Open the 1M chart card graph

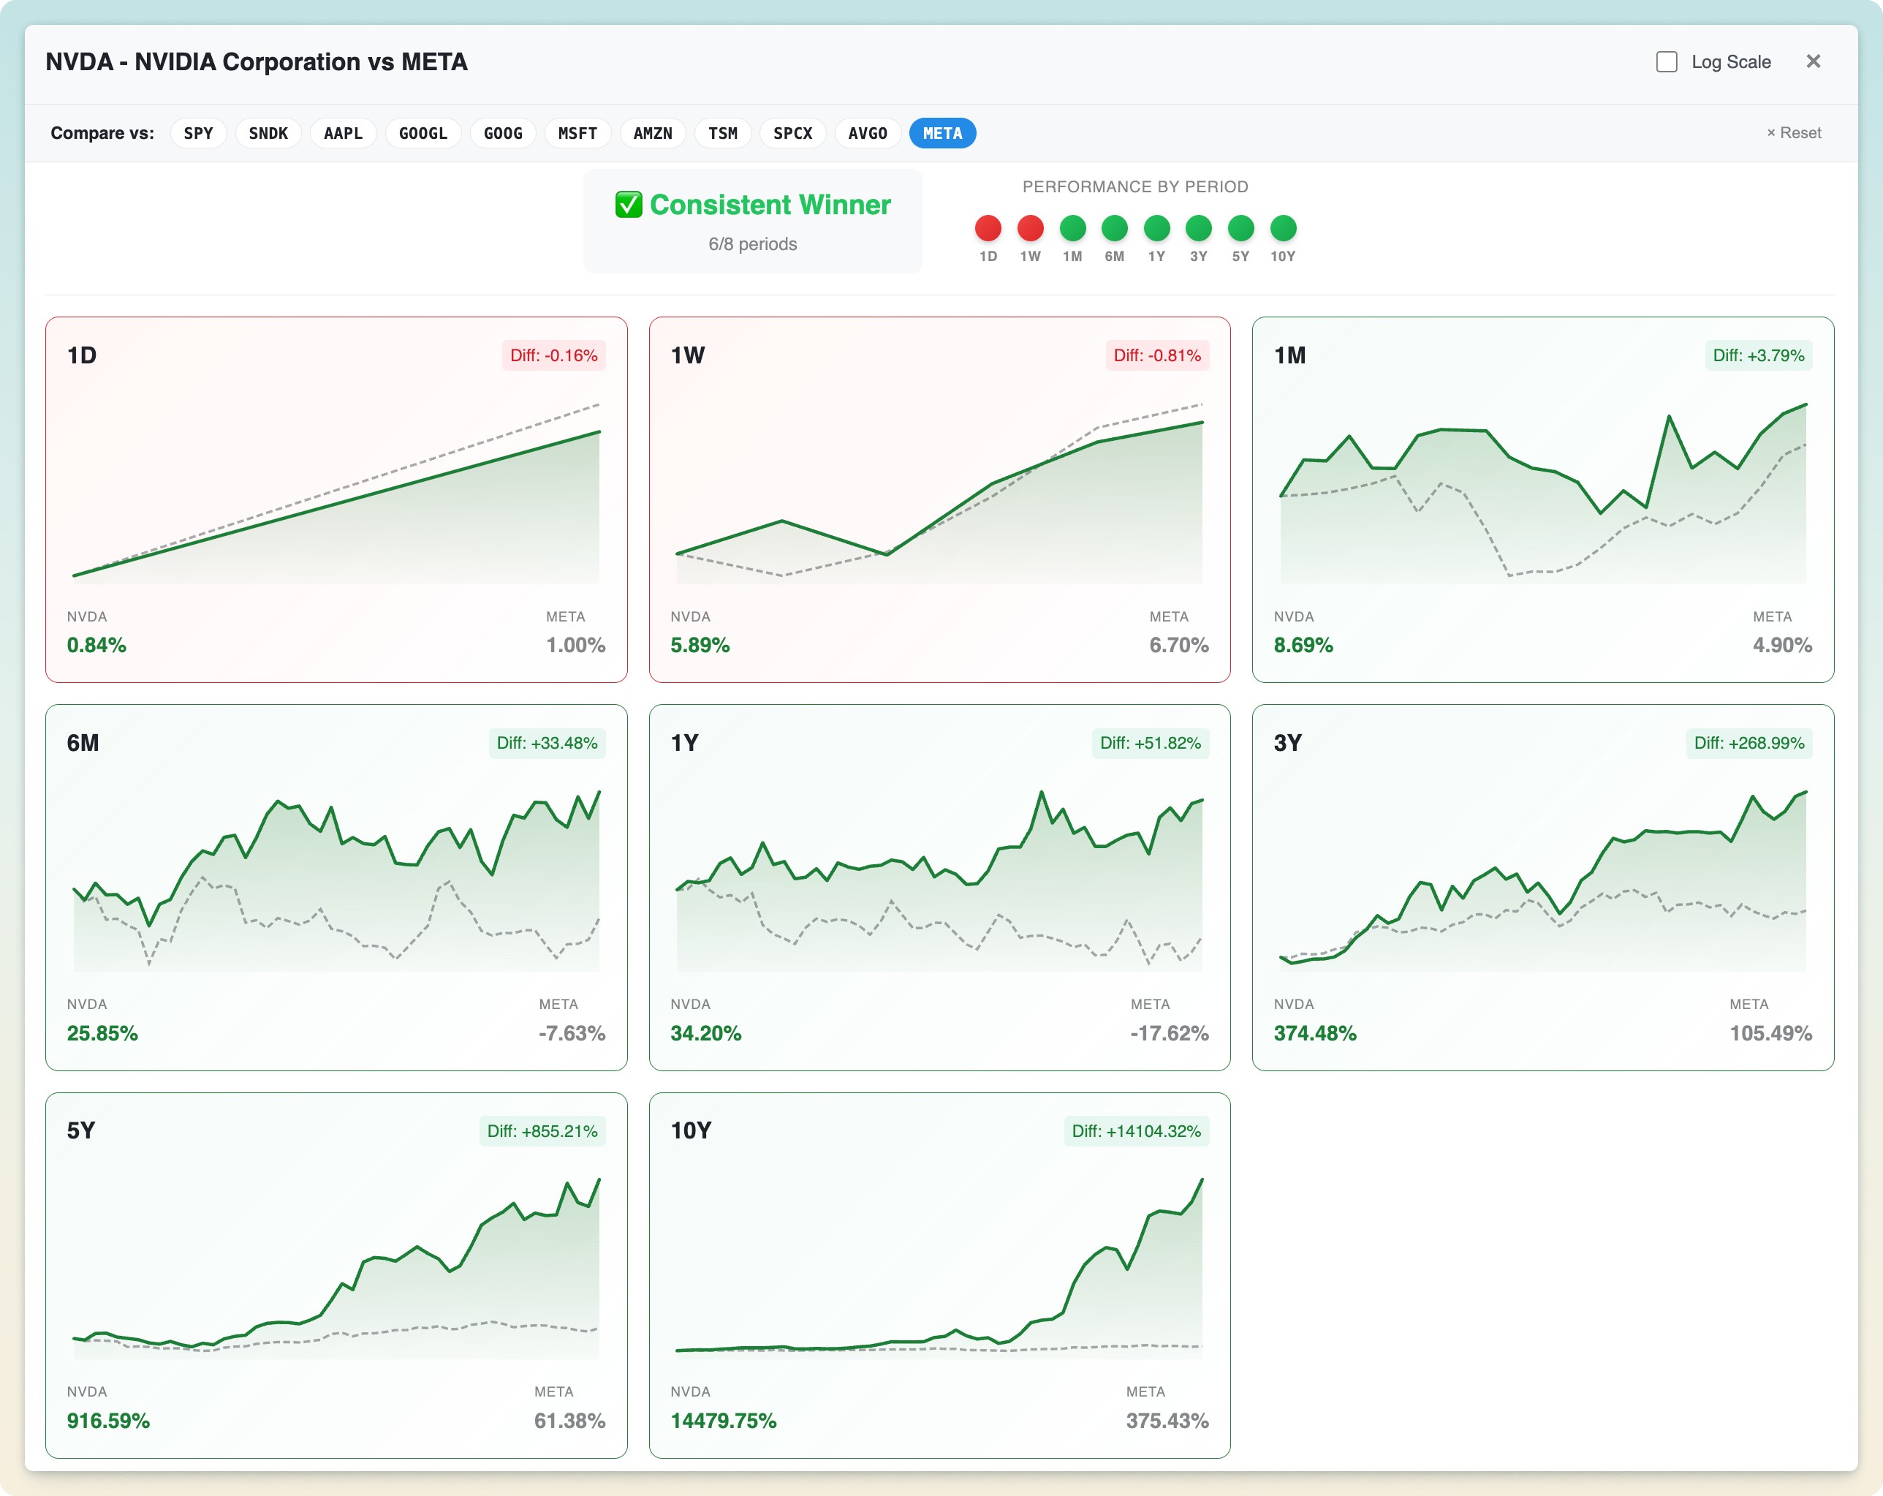[1543, 490]
